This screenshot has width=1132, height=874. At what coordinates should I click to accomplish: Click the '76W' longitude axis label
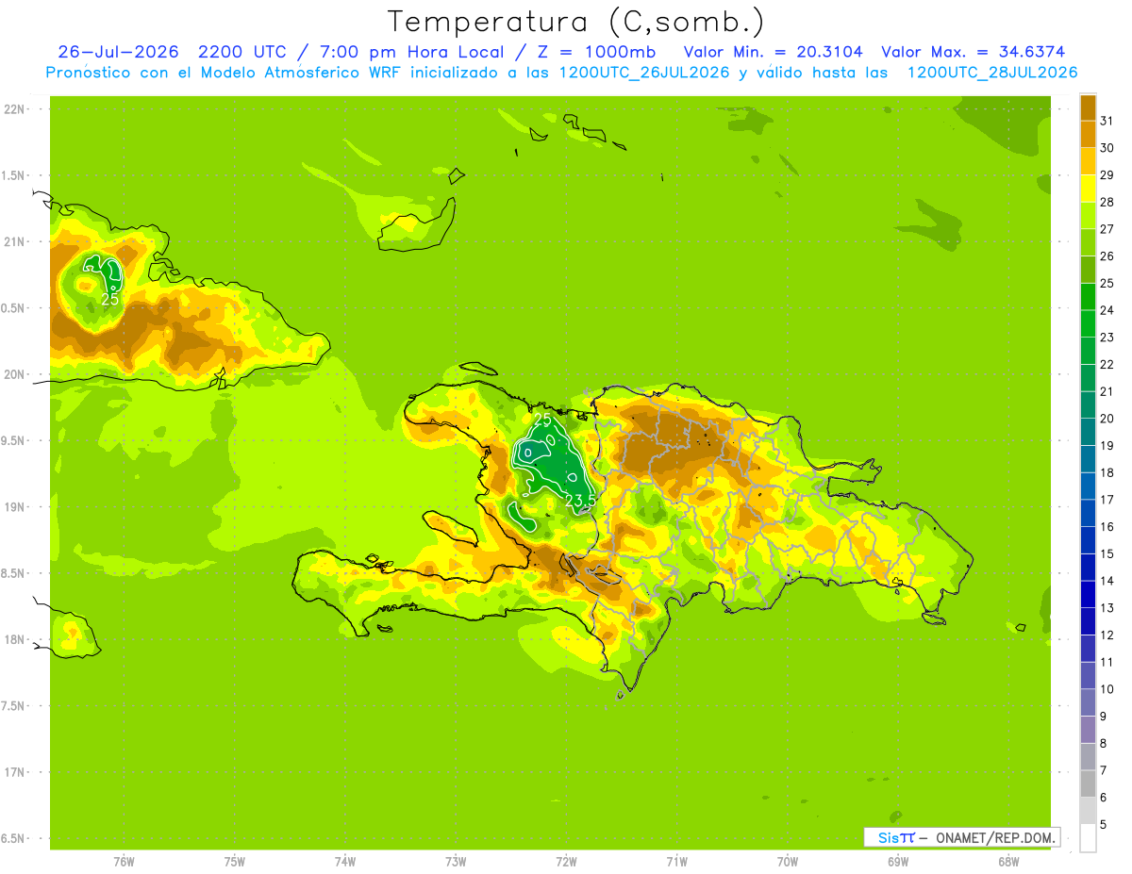pos(124,862)
